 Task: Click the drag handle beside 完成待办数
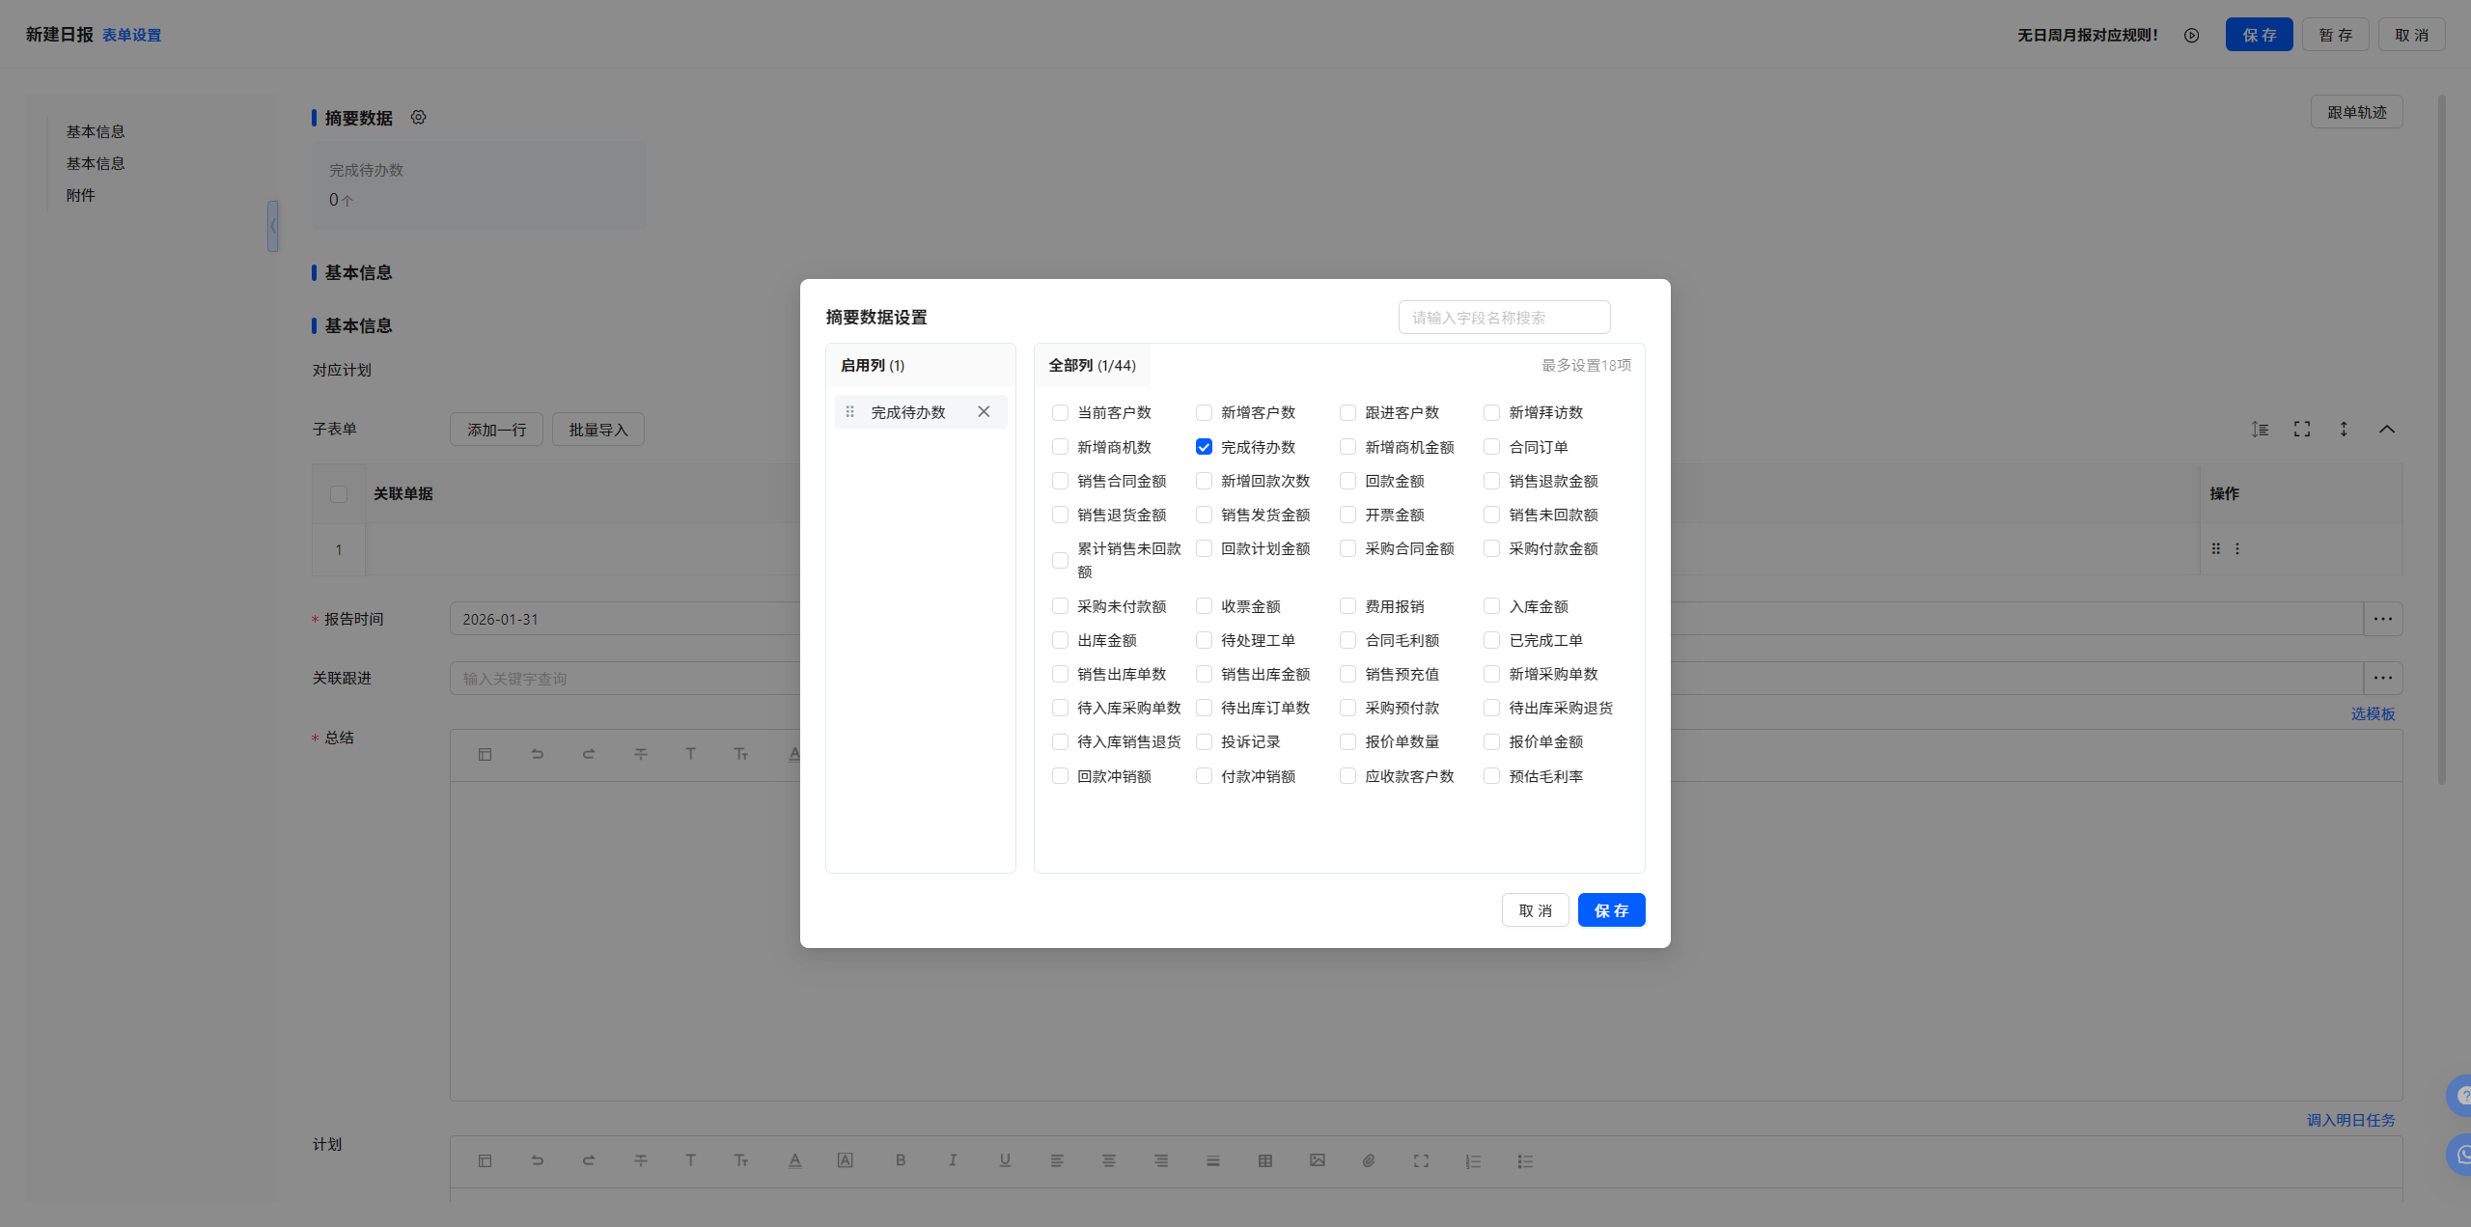(x=849, y=411)
